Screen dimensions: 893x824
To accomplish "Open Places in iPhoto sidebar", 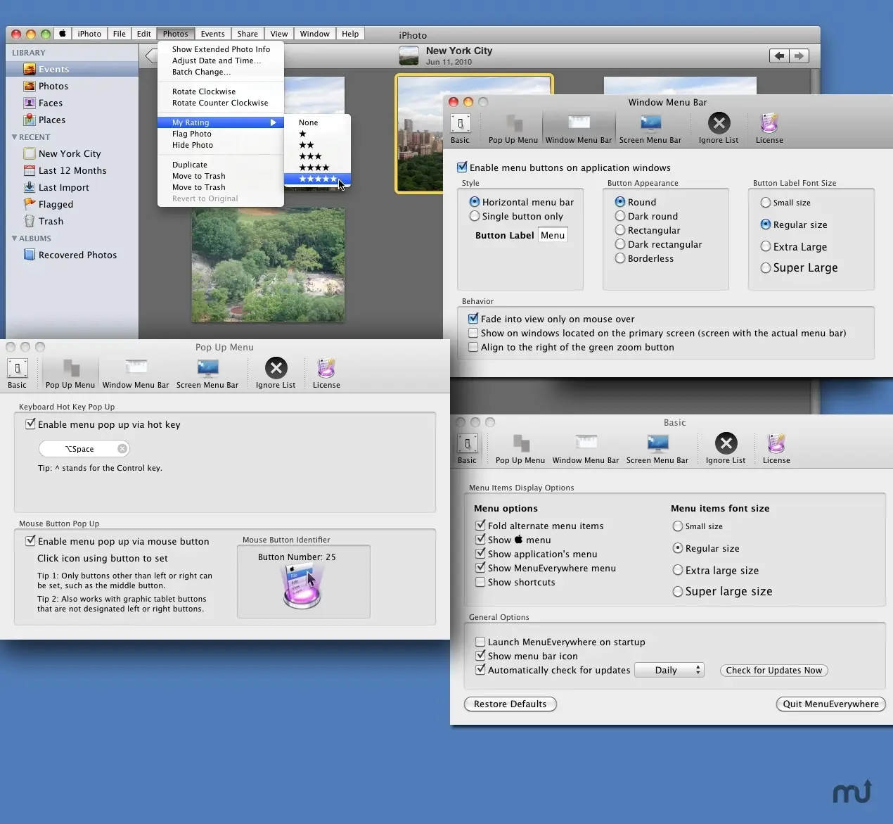I will pos(72,120).
